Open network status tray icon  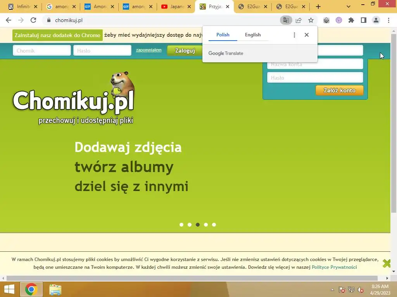tap(351, 290)
